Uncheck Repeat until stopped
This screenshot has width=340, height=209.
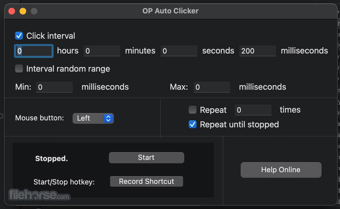coord(192,125)
